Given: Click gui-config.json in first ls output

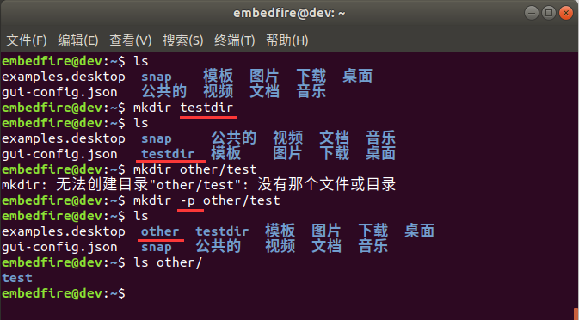Looking at the screenshot, I should click(x=59, y=92).
